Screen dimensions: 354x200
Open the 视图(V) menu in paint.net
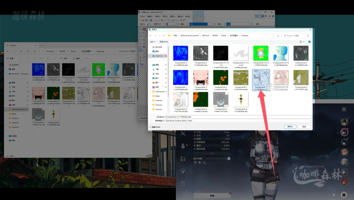[x=158, y=17]
